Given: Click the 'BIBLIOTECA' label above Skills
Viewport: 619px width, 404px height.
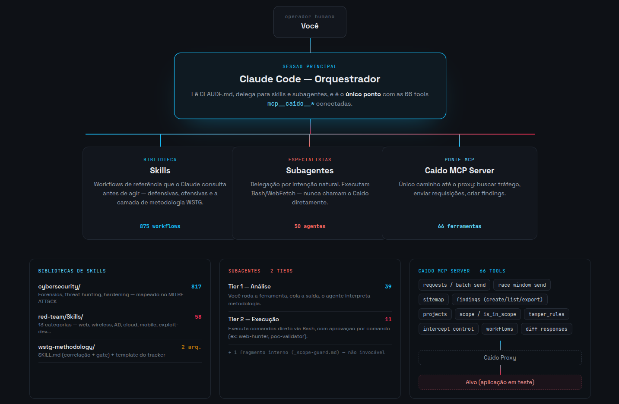Looking at the screenshot, I should [x=160, y=160].
